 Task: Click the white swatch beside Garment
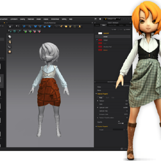100,33
